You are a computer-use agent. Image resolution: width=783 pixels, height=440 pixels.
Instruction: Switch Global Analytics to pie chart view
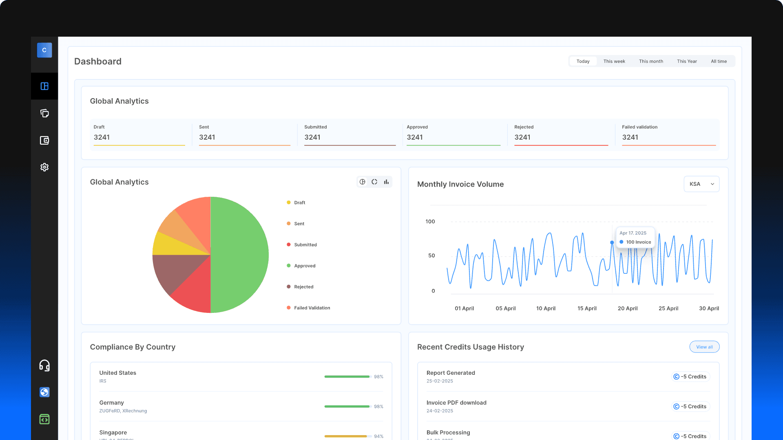coord(362,182)
